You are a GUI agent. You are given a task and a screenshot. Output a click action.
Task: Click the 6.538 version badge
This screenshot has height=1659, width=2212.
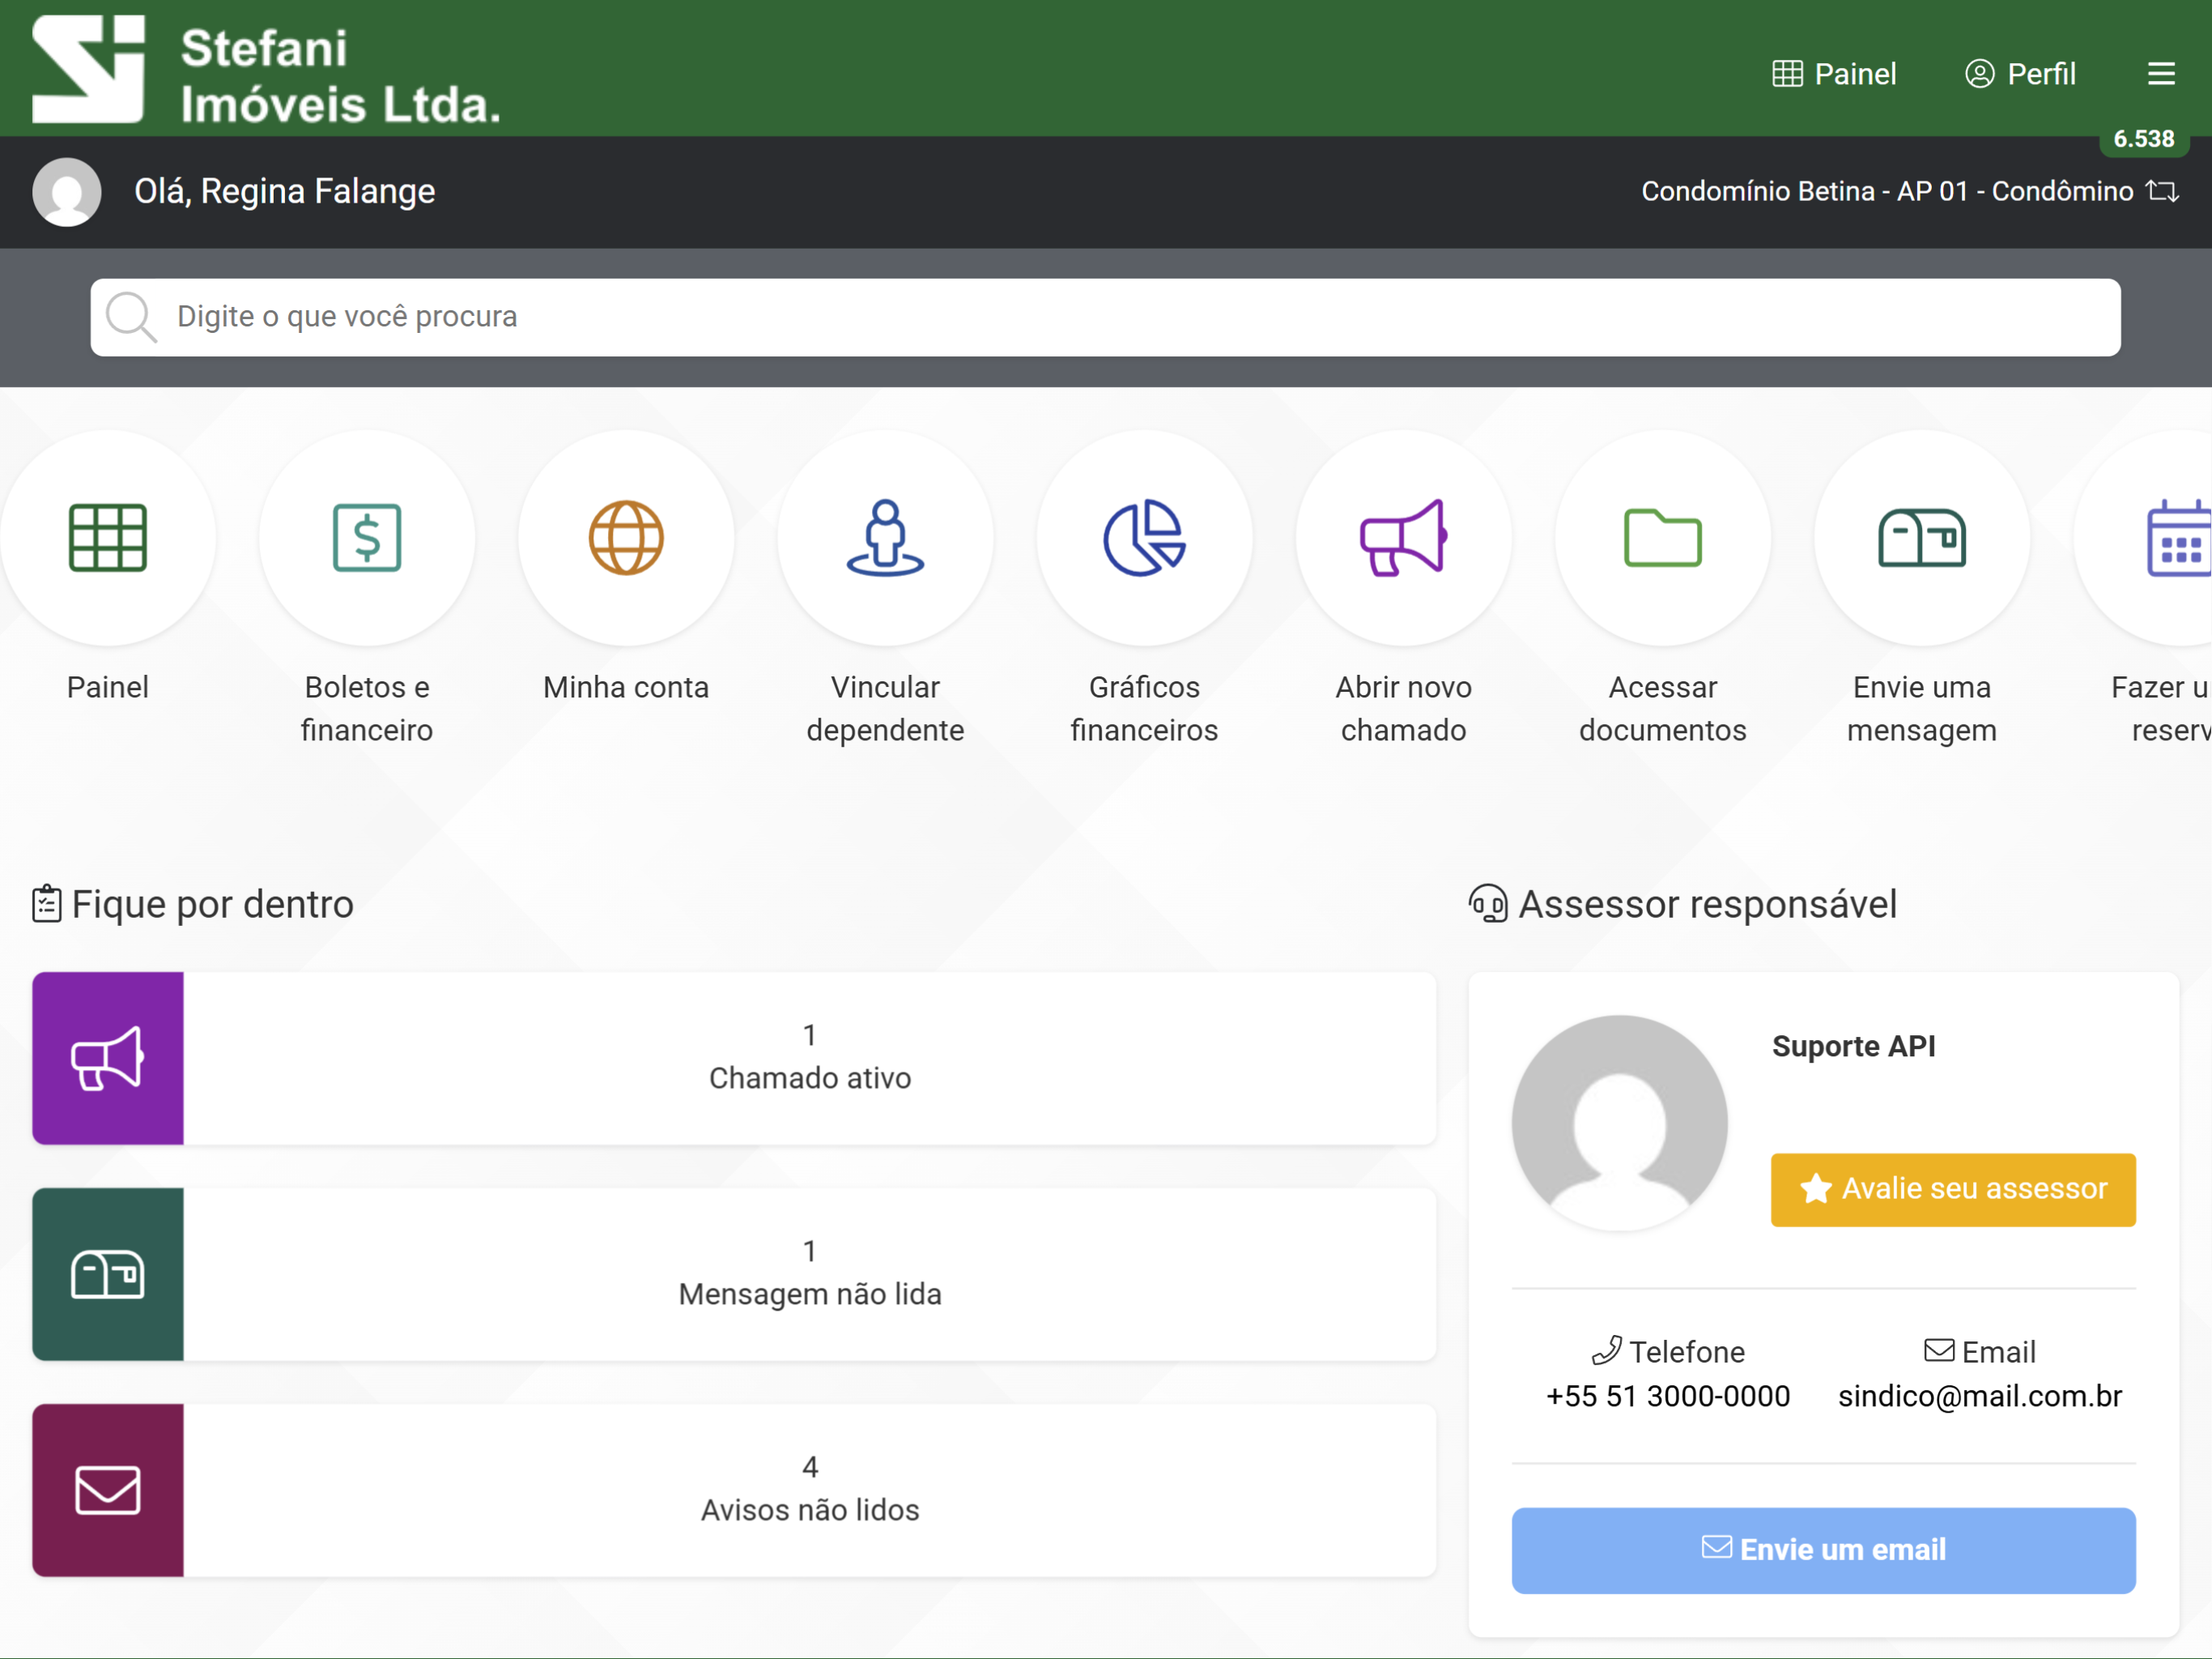(x=2144, y=139)
